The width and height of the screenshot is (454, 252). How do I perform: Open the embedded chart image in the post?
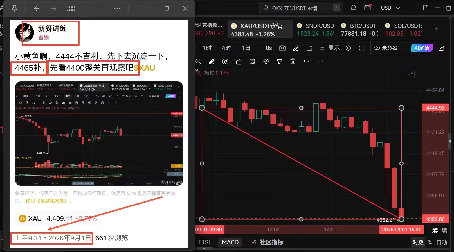click(x=99, y=133)
